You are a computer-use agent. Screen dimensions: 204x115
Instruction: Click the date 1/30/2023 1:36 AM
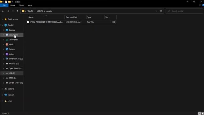coord(73,22)
